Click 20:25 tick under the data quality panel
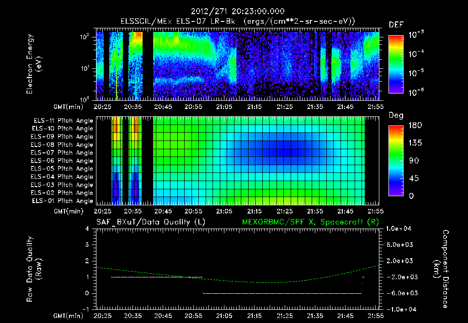468x323 pixels. click(x=102, y=316)
